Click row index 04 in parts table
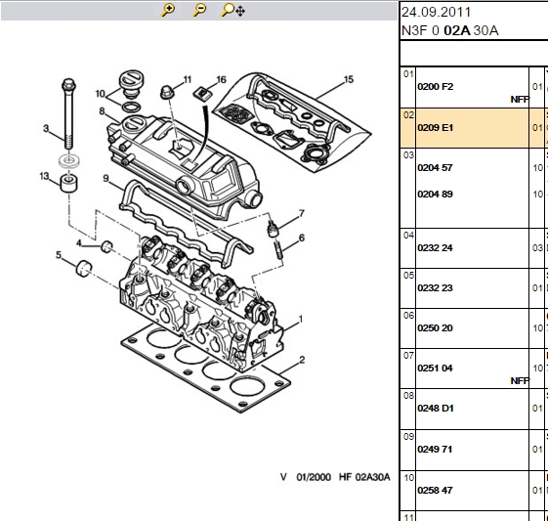548x521 pixels. 408,235
